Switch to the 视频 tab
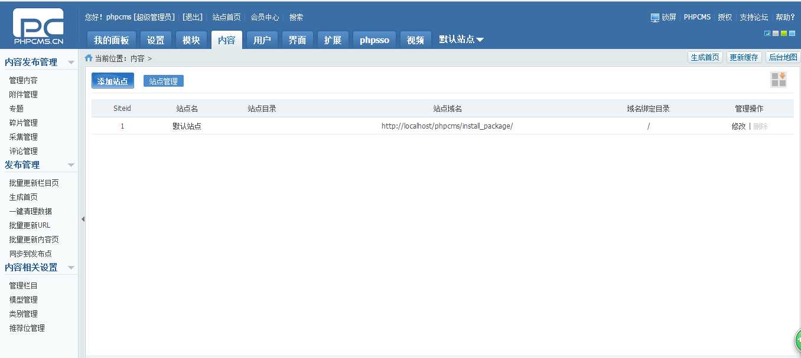The height and width of the screenshot is (358, 801). (x=416, y=40)
